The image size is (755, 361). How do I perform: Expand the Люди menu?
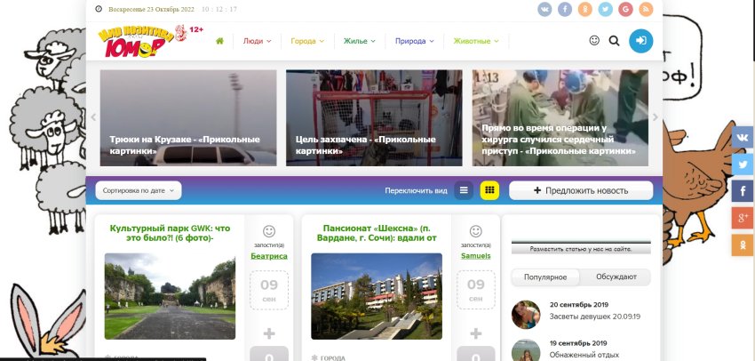257,41
